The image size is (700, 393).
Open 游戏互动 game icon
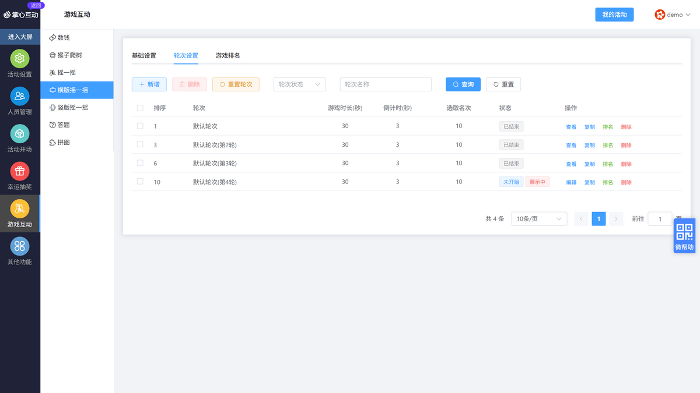pos(20,208)
